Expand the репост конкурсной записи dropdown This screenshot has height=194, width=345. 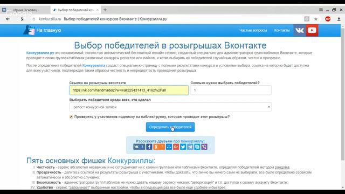(x=170, y=107)
